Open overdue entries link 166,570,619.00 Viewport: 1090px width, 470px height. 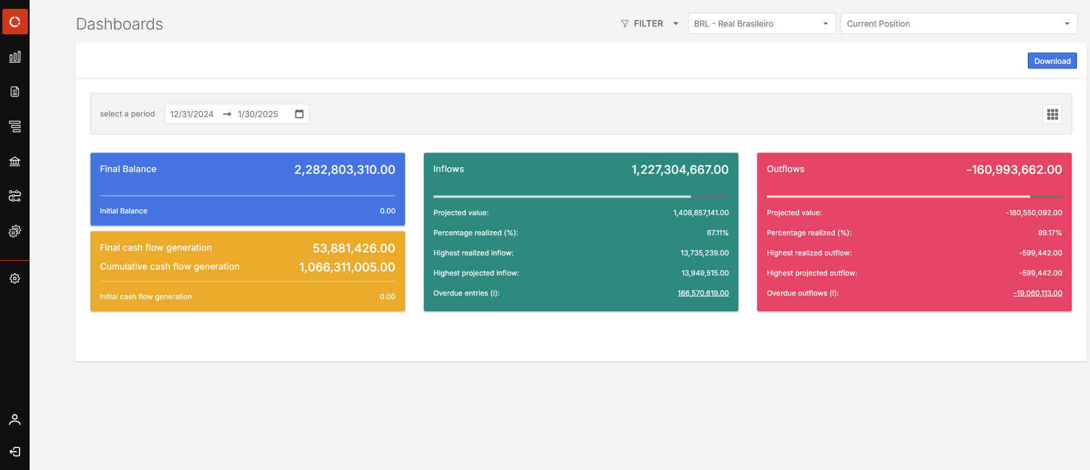coord(703,293)
